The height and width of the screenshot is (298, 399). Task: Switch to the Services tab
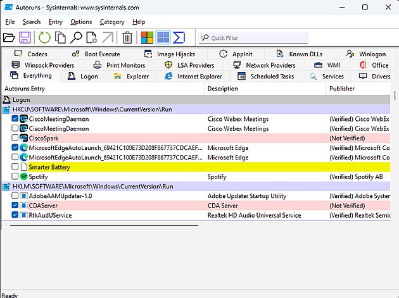click(326, 77)
